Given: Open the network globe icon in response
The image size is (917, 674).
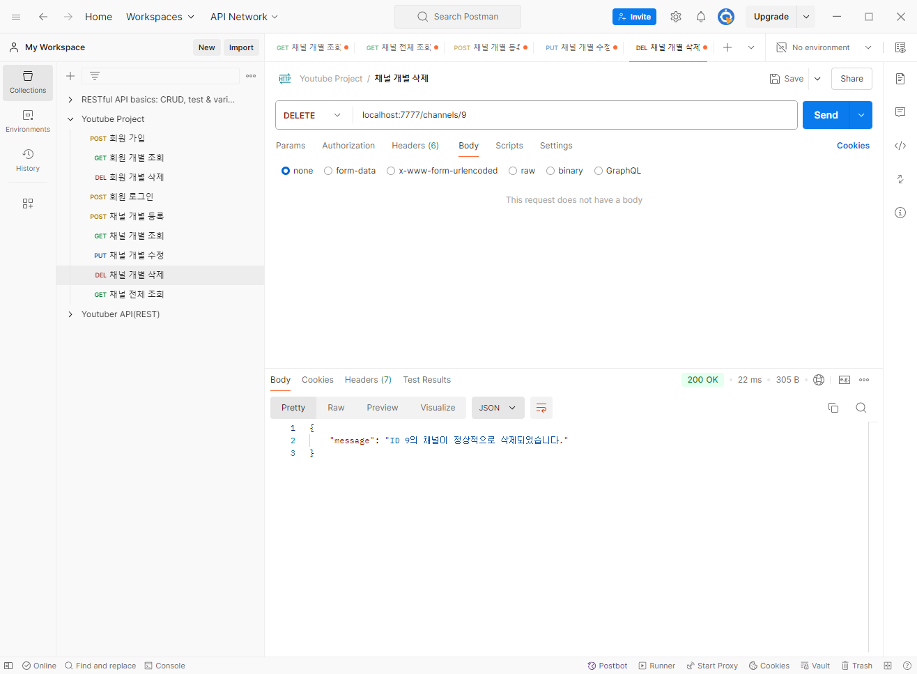Looking at the screenshot, I should pos(819,380).
